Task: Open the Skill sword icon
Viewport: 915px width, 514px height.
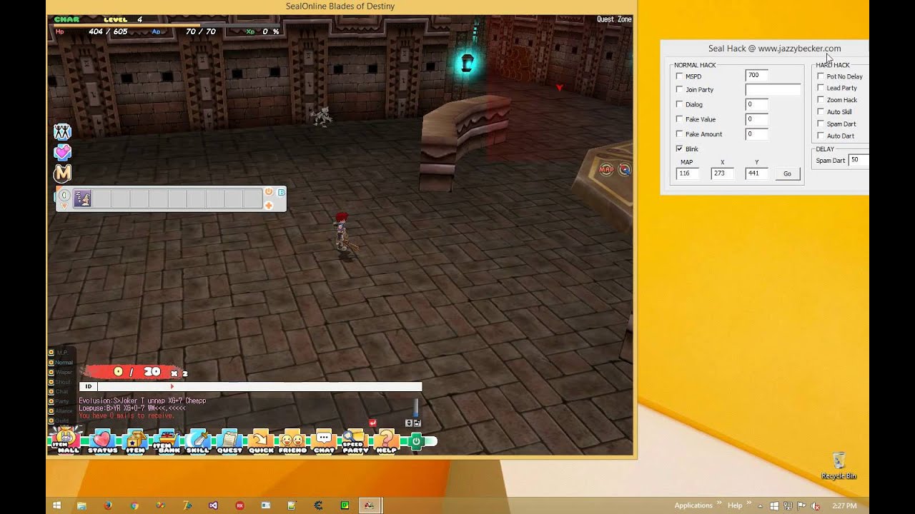Action: click(x=198, y=440)
